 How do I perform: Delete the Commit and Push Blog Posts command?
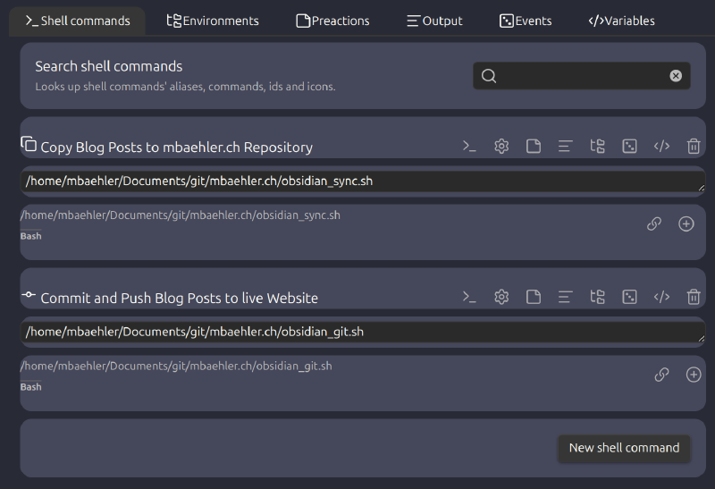coord(694,297)
